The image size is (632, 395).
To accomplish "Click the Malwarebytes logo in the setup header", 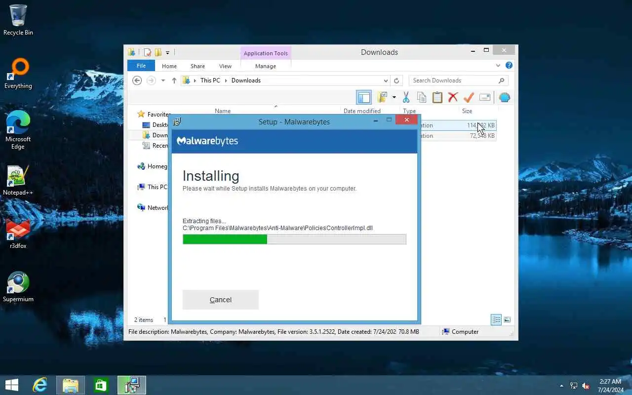I will tap(207, 141).
